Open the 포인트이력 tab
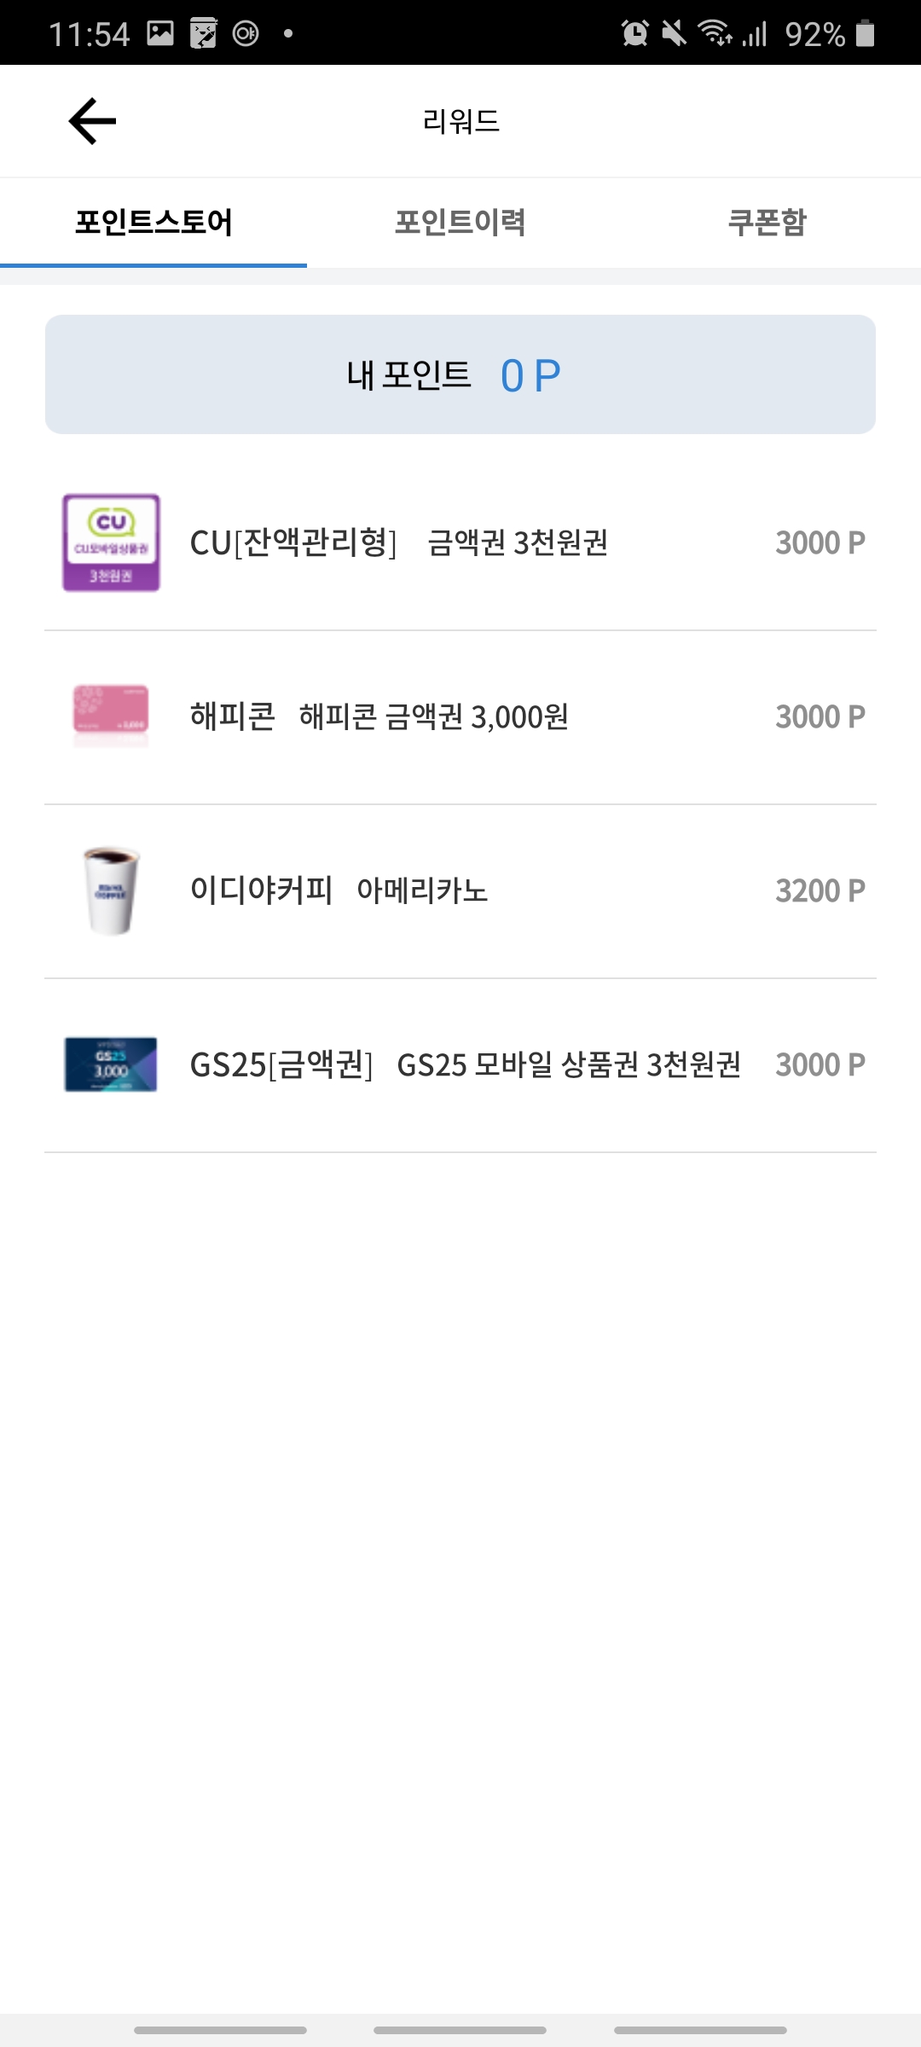This screenshot has width=921, height=2047. [x=460, y=223]
